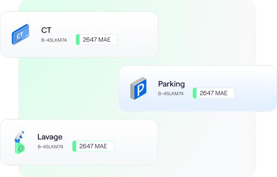277x177 pixels.
Task: Click the blue CT card icon
Action: [20, 34]
